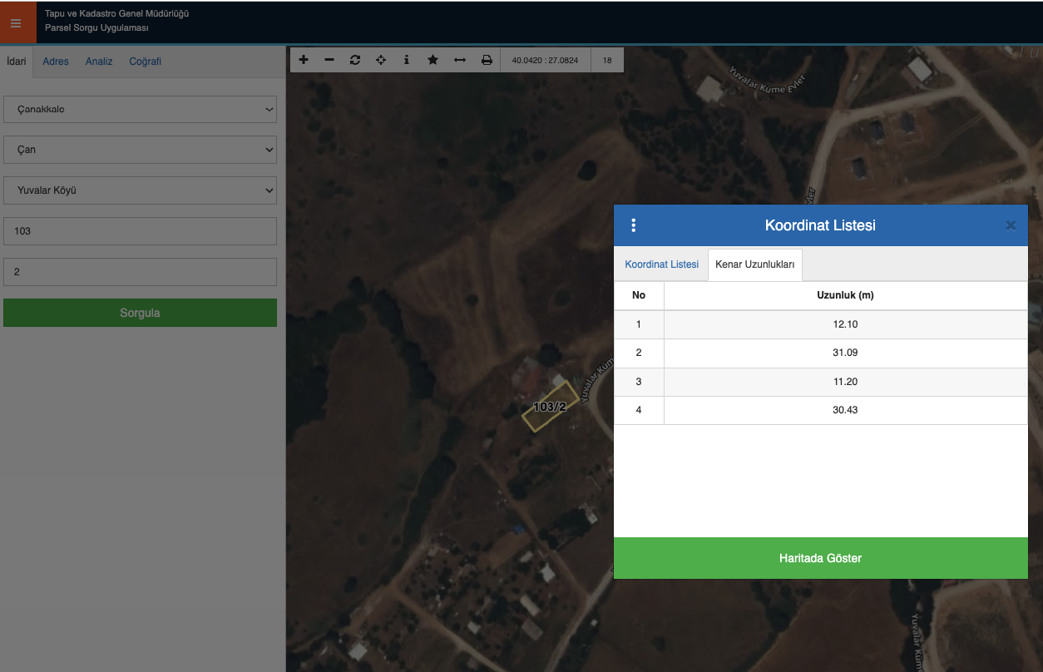Click the info tool icon
1043x672 pixels.
tap(407, 60)
